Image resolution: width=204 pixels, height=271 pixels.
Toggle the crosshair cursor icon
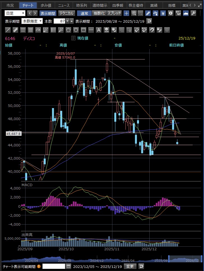tap(127, 13)
